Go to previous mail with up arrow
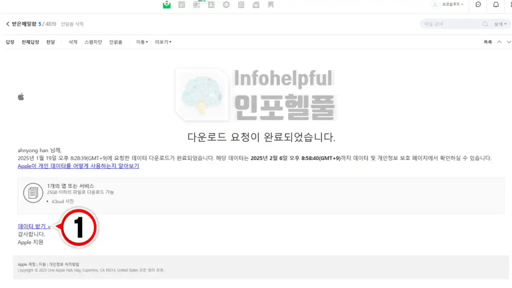This screenshot has width=512, height=288. click(x=499, y=42)
